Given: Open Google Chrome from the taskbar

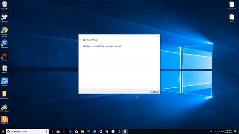Looking at the screenshot, I should [x=107, y=131].
